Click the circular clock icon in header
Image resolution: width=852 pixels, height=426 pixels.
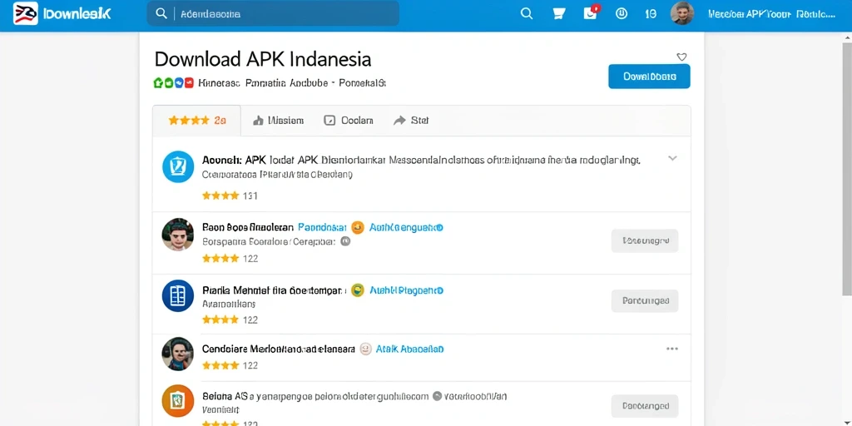coord(621,13)
